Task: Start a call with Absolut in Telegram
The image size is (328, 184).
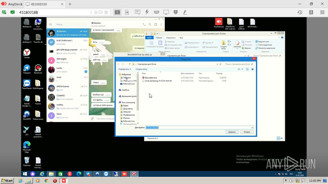Action: click(x=144, y=25)
